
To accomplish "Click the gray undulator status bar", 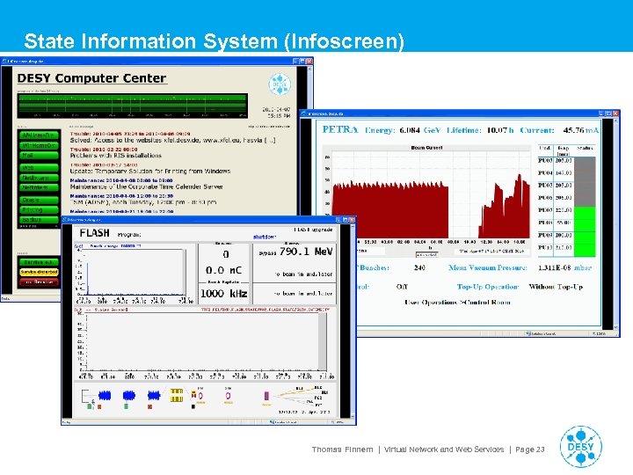I will point(585,182).
